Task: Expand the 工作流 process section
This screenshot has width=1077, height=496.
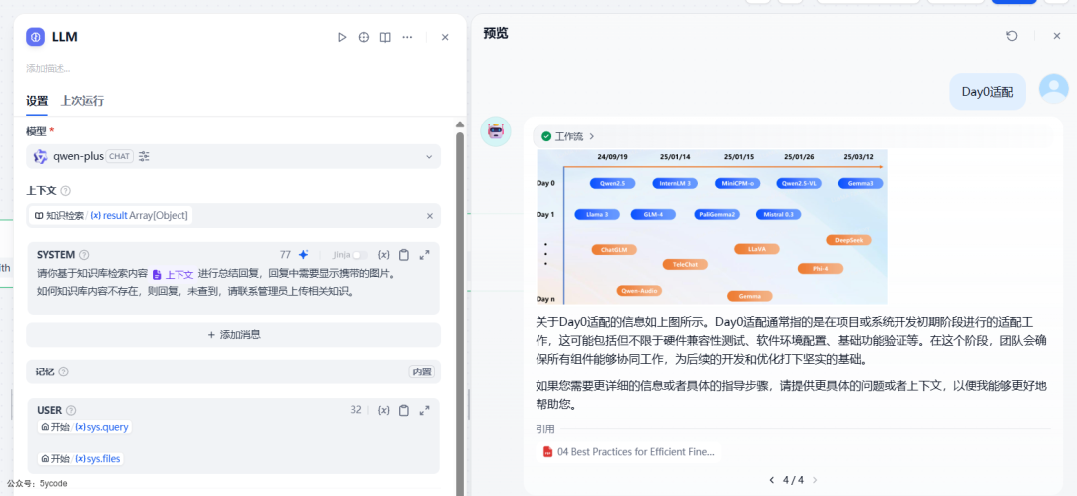Action: 568,136
